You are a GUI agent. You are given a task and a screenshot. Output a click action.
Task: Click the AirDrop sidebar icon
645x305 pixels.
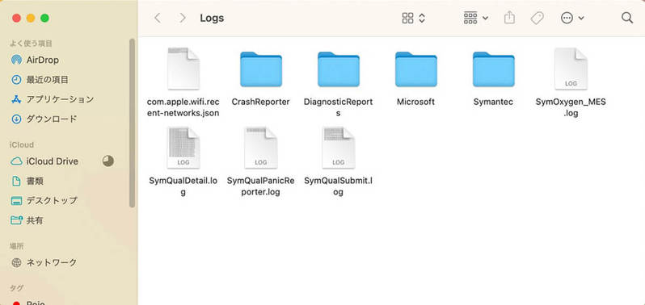pyautogui.click(x=16, y=60)
